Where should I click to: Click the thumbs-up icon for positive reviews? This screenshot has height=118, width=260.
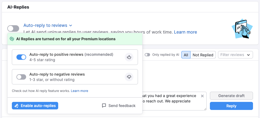[x=129, y=57]
